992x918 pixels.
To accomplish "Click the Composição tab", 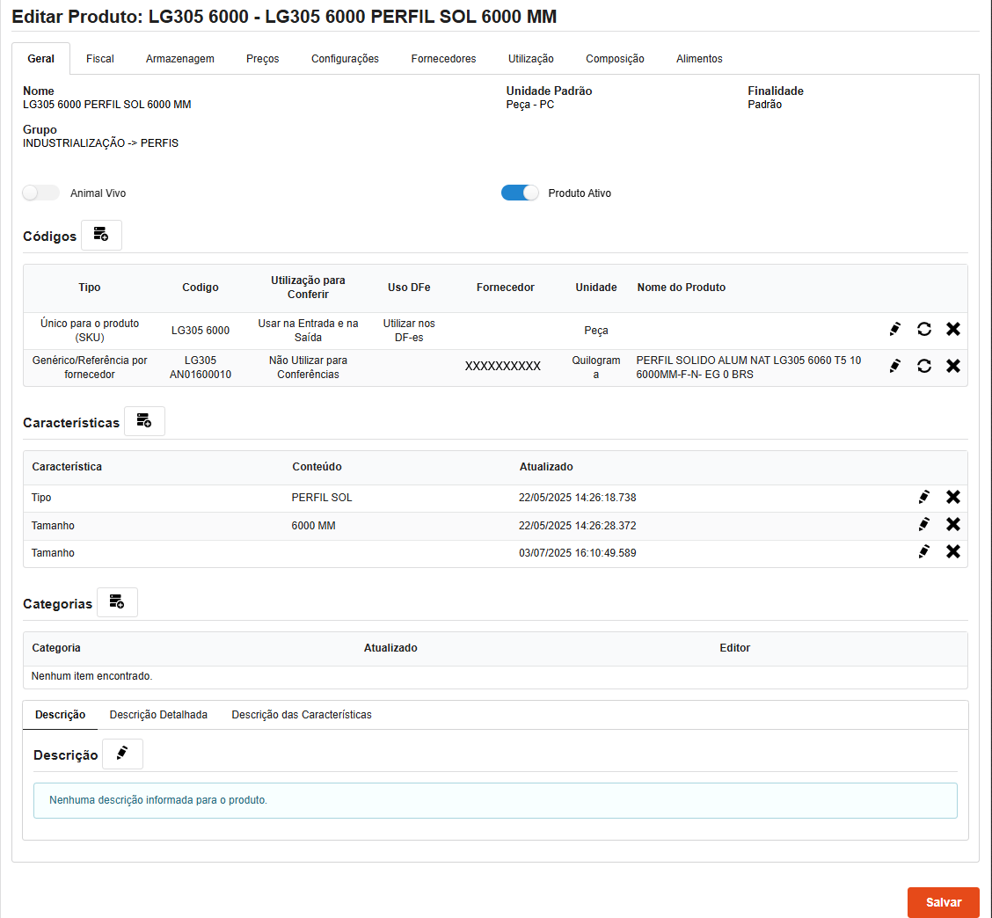I will coord(615,59).
